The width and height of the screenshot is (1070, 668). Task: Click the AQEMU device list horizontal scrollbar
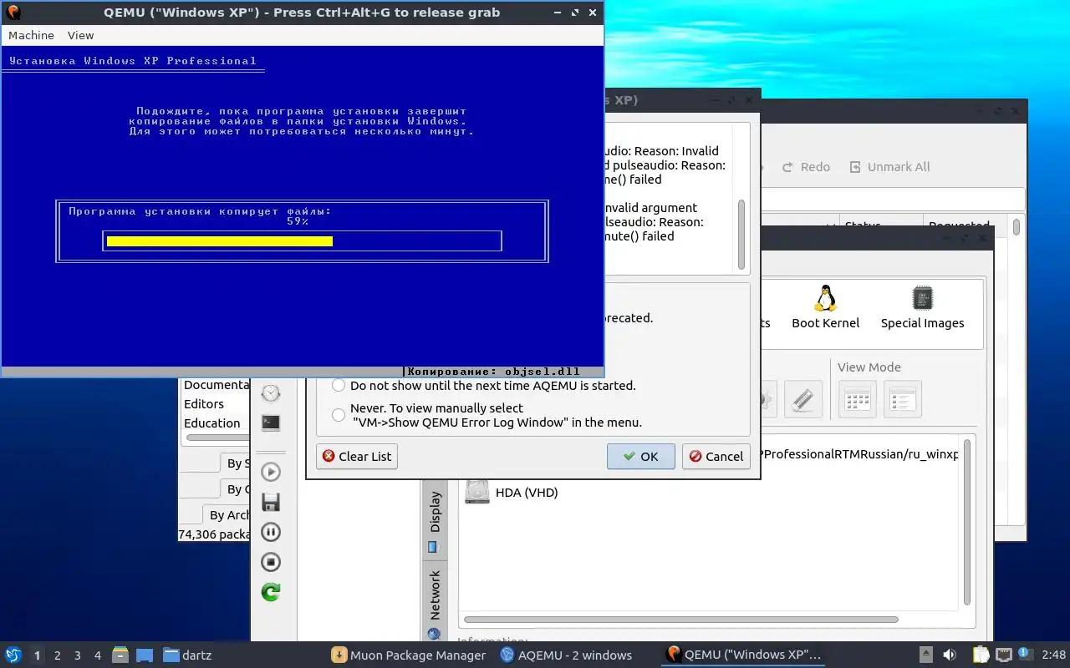pyautogui.click(x=680, y=620)
